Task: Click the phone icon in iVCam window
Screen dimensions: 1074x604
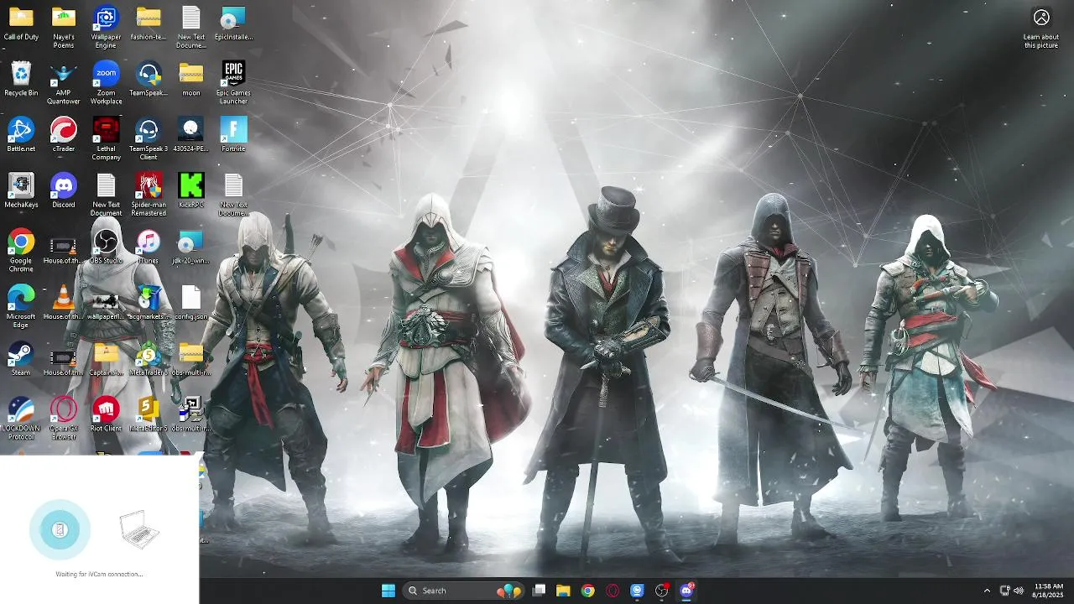Action: click(x=60, y=529)
